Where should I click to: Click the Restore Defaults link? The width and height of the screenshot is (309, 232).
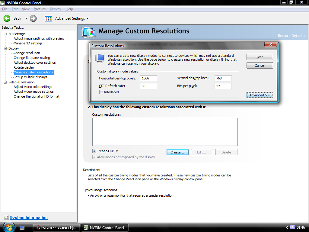pyautogui.click(x=292, y=36)
